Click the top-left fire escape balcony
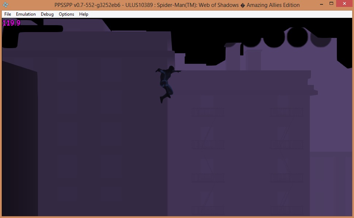Image resolution: width=354 pixels, height=218 pixels. pos(208,112)
